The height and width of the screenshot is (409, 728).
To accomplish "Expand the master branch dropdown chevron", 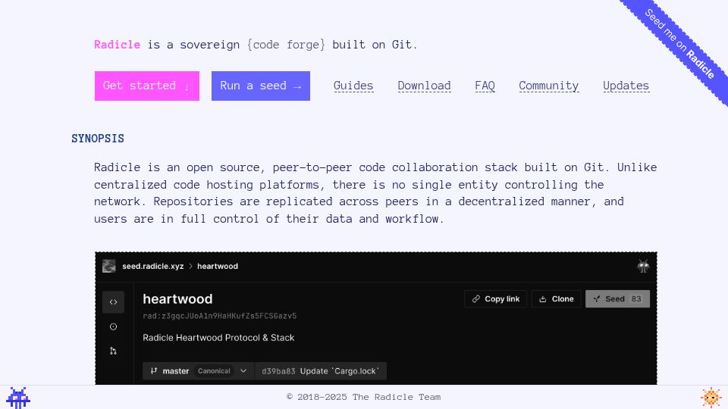I will click(x=243, y=371).
